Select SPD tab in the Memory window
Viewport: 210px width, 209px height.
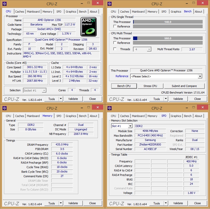point(59,116)
